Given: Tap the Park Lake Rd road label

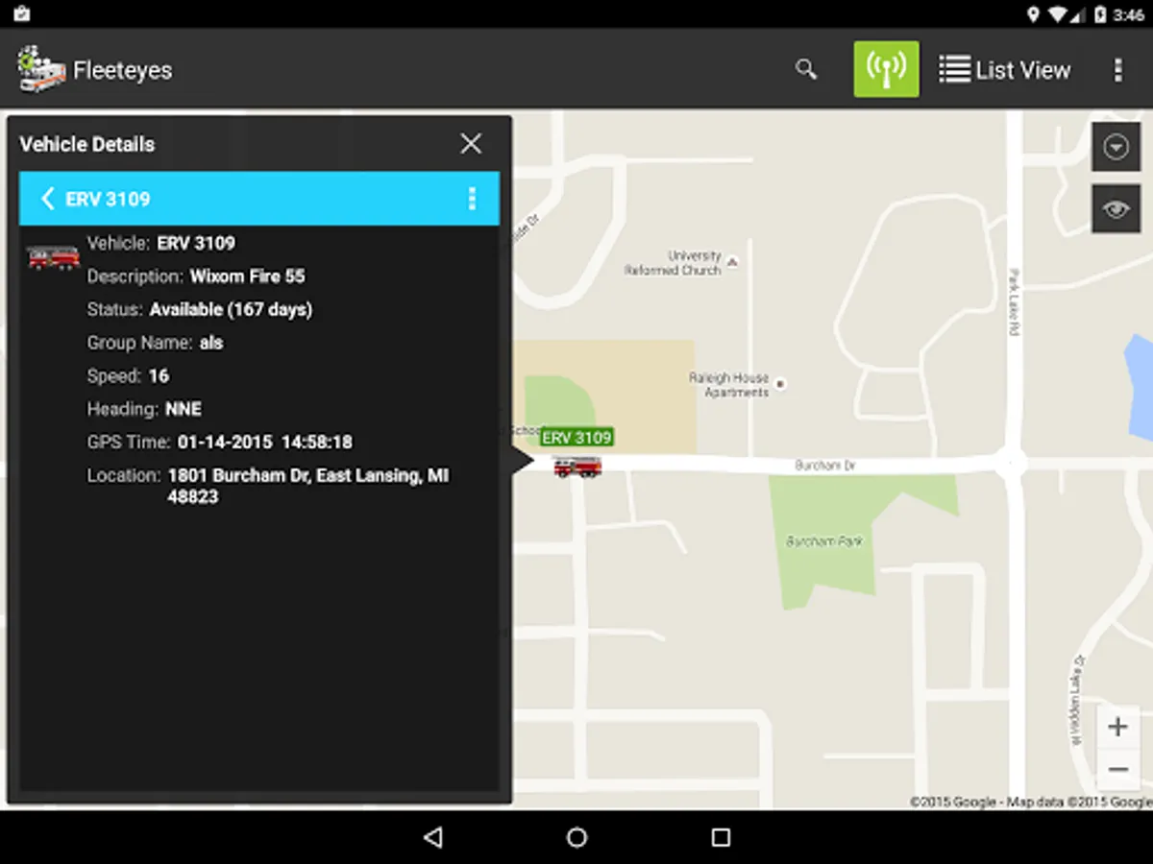Looking at the screenshot, I should click(1013, 301).
